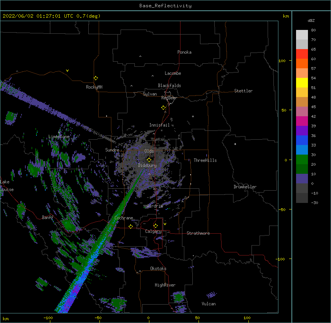331x323 pixels.
Task: Click the Lacombe town label
Action: pos(173,73)
